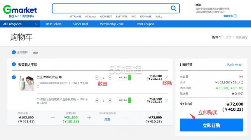Open the Gmarket logo homepage
This screenshot has width=251, height=140.
click(20, 9)
